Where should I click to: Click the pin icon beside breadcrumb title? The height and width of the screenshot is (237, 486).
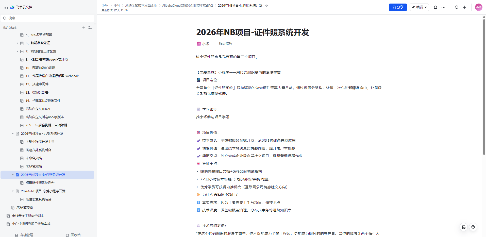coord(266,5)
